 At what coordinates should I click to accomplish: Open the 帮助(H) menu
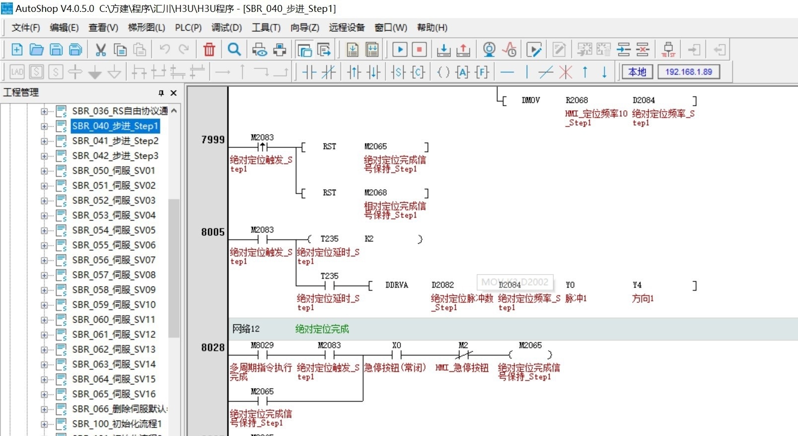(x=432, y=28)
